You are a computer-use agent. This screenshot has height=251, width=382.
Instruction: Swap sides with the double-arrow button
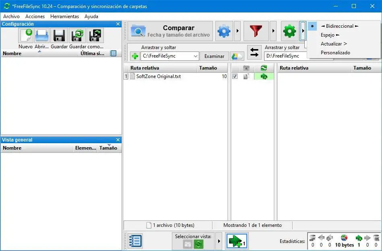coord(254,52)
